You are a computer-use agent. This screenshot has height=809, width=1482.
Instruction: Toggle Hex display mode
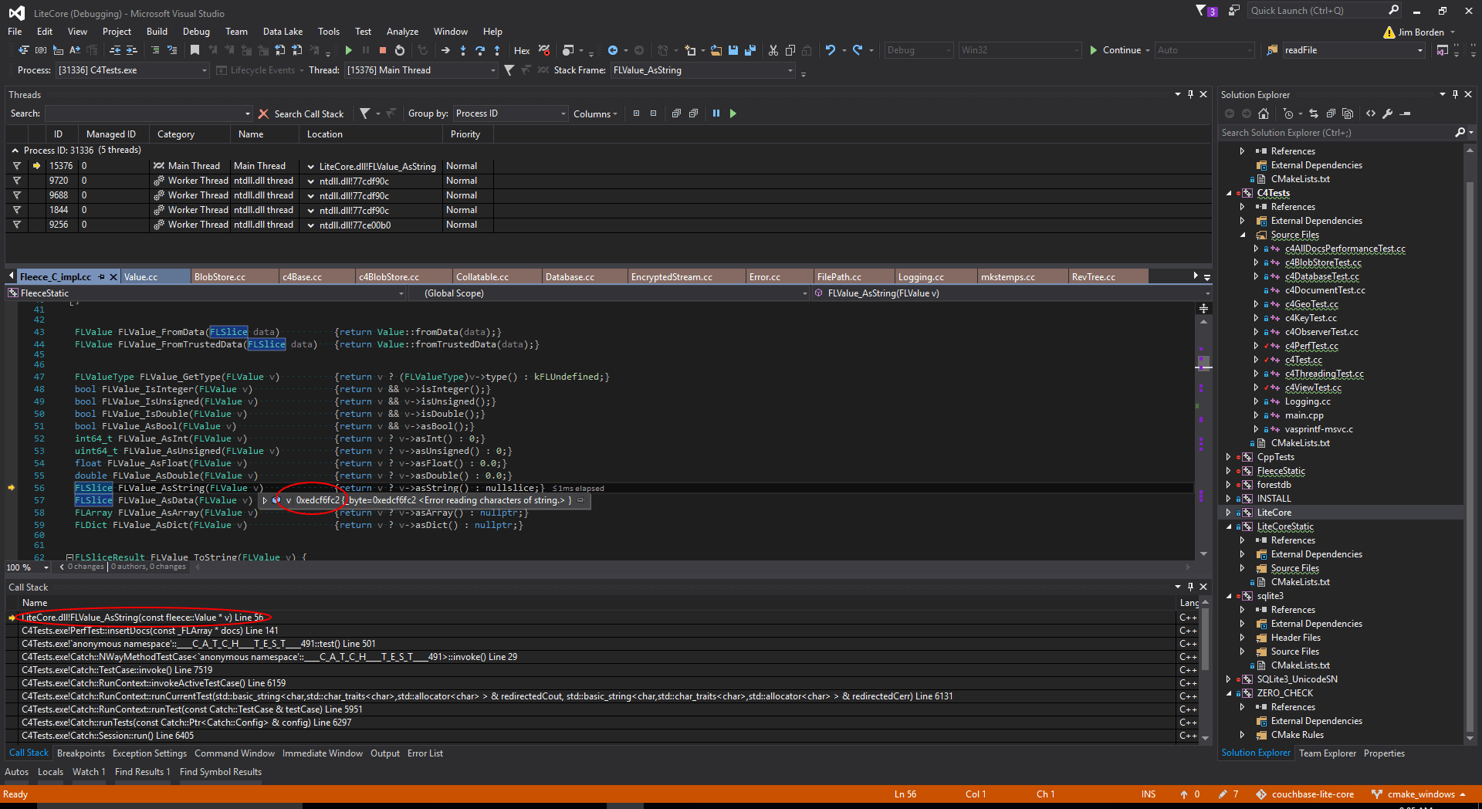522,50
